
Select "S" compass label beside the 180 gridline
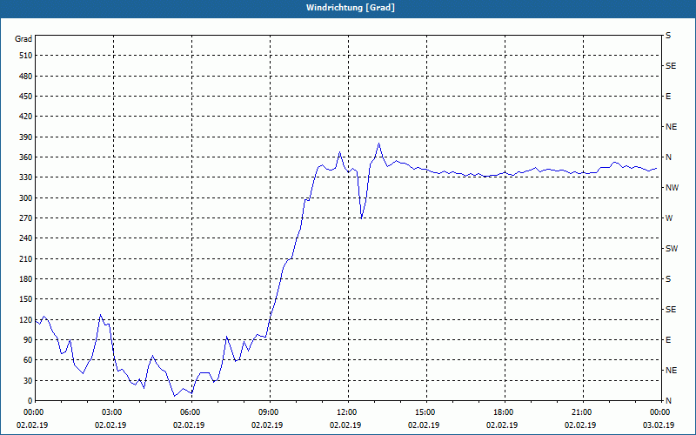tap(668, 279)
